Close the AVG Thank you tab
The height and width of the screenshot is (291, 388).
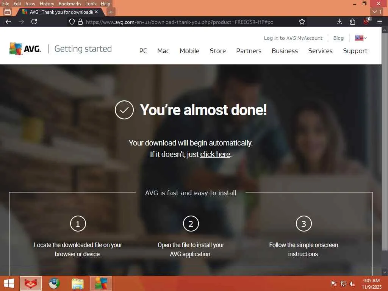pos(96,12)
